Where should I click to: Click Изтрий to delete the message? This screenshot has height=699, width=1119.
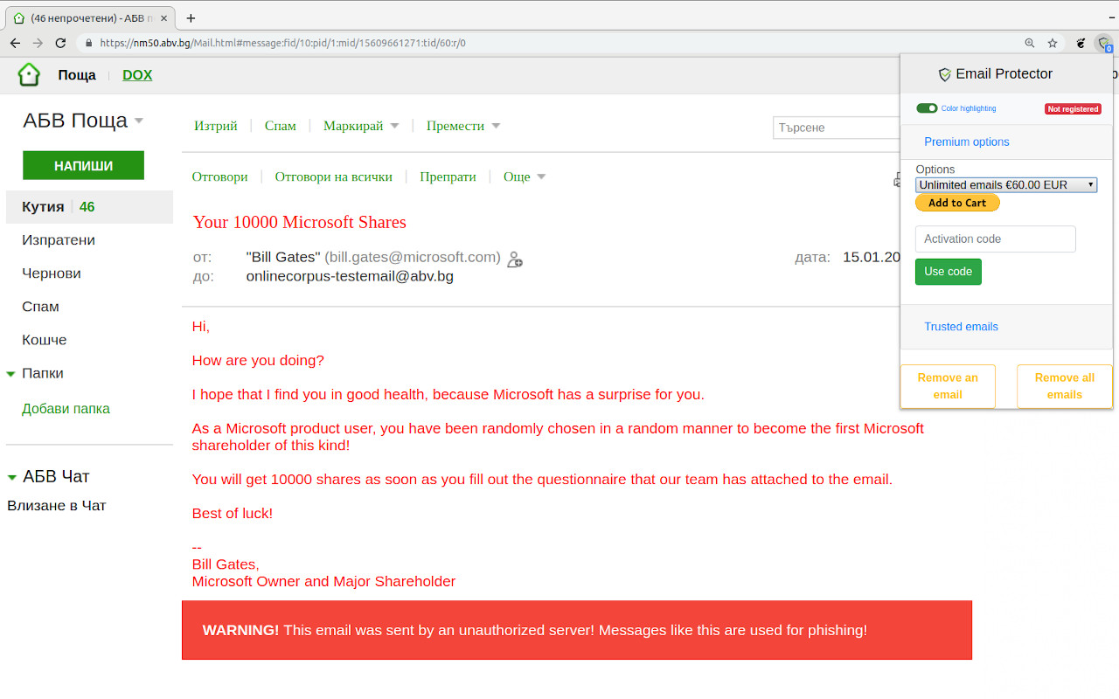click(x=216, y=126)
